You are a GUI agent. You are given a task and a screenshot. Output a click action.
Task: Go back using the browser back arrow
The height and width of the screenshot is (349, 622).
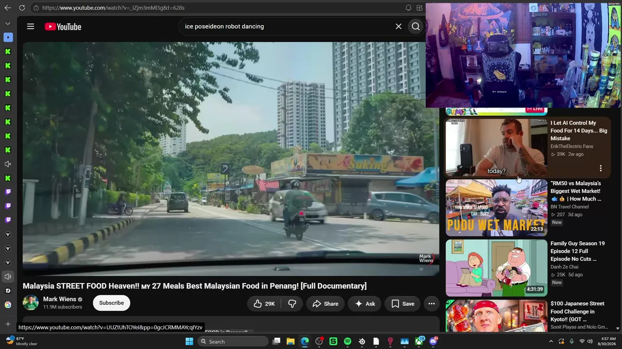click(8, 8)
